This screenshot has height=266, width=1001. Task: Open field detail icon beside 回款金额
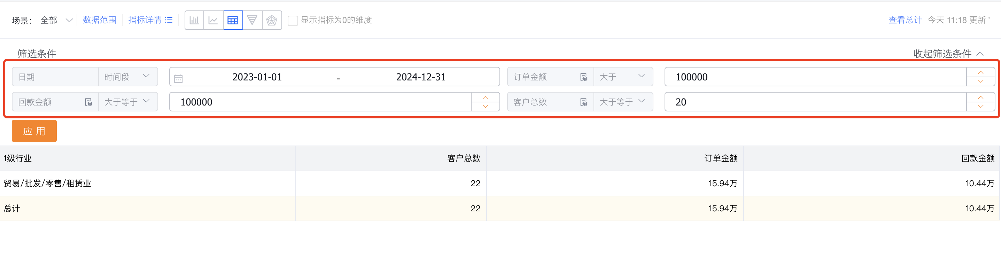(89, 102)
